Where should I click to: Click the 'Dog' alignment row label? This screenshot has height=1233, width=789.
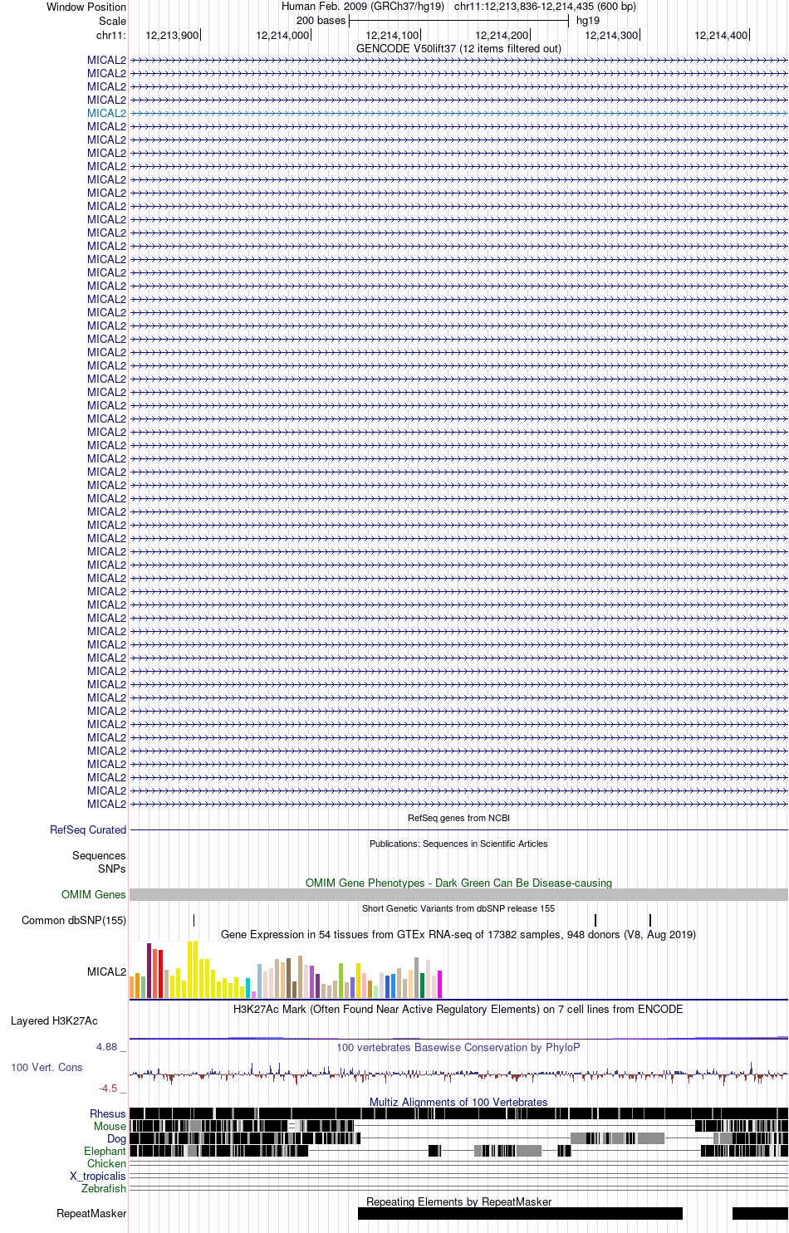(x=116, y=1138)
